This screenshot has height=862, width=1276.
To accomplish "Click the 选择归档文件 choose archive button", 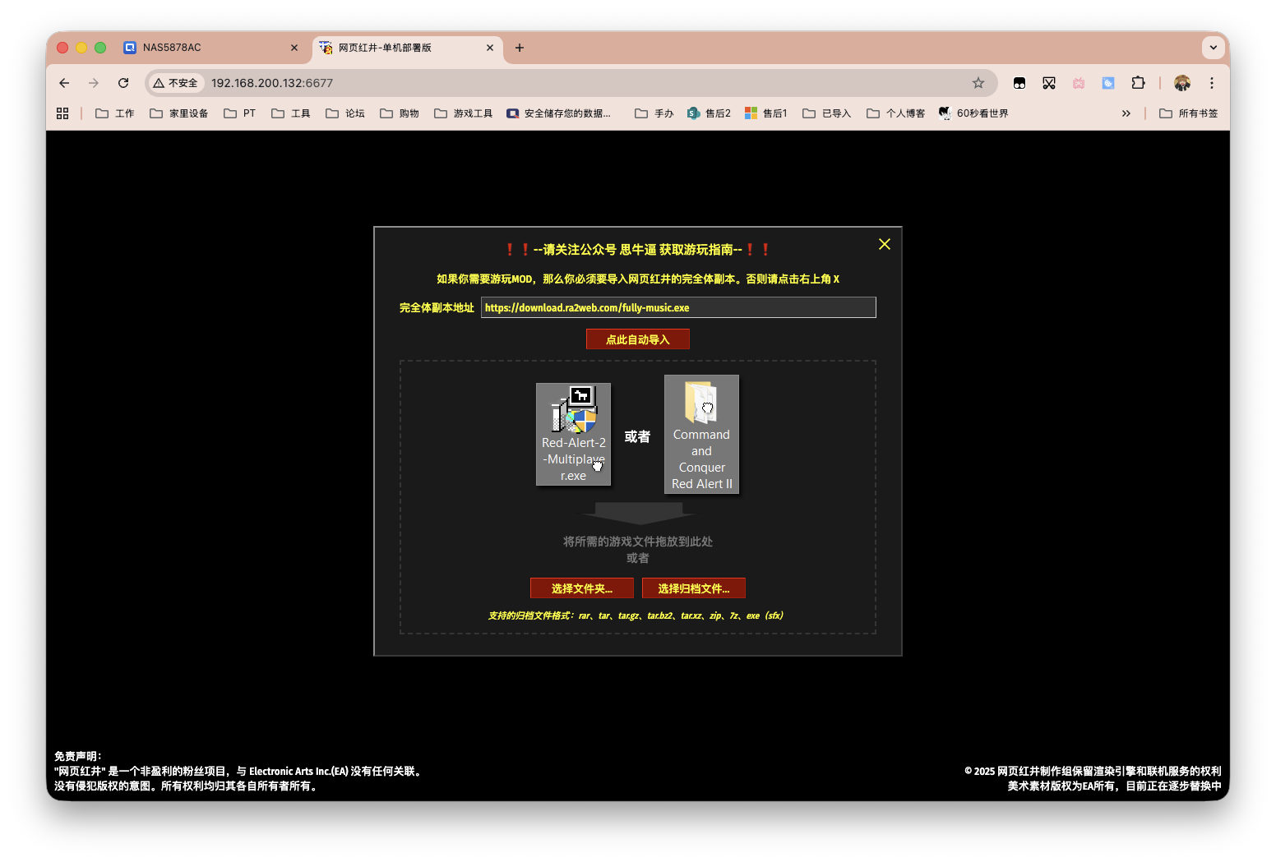I will coord(693,588).
